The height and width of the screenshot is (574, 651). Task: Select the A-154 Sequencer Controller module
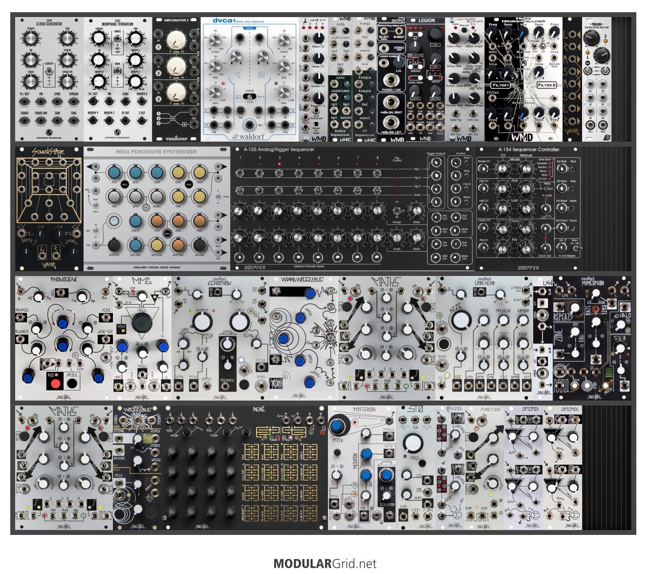528,209
